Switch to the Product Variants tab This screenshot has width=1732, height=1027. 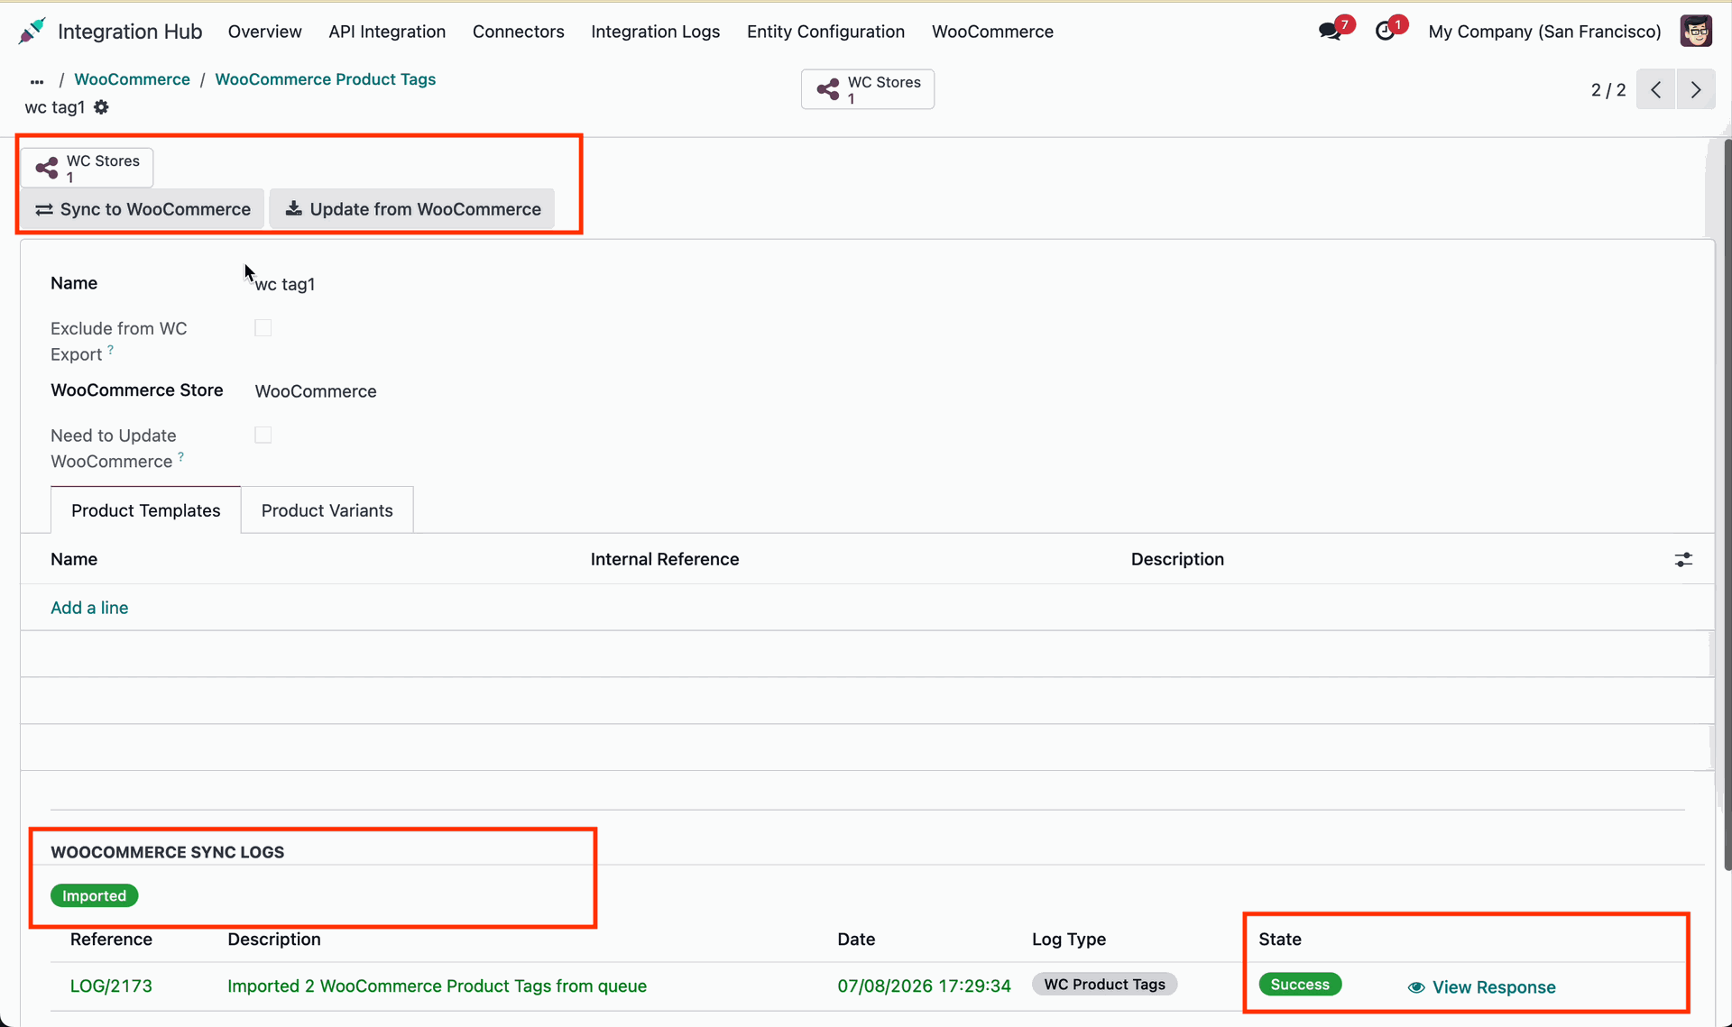tap(327, 510)
